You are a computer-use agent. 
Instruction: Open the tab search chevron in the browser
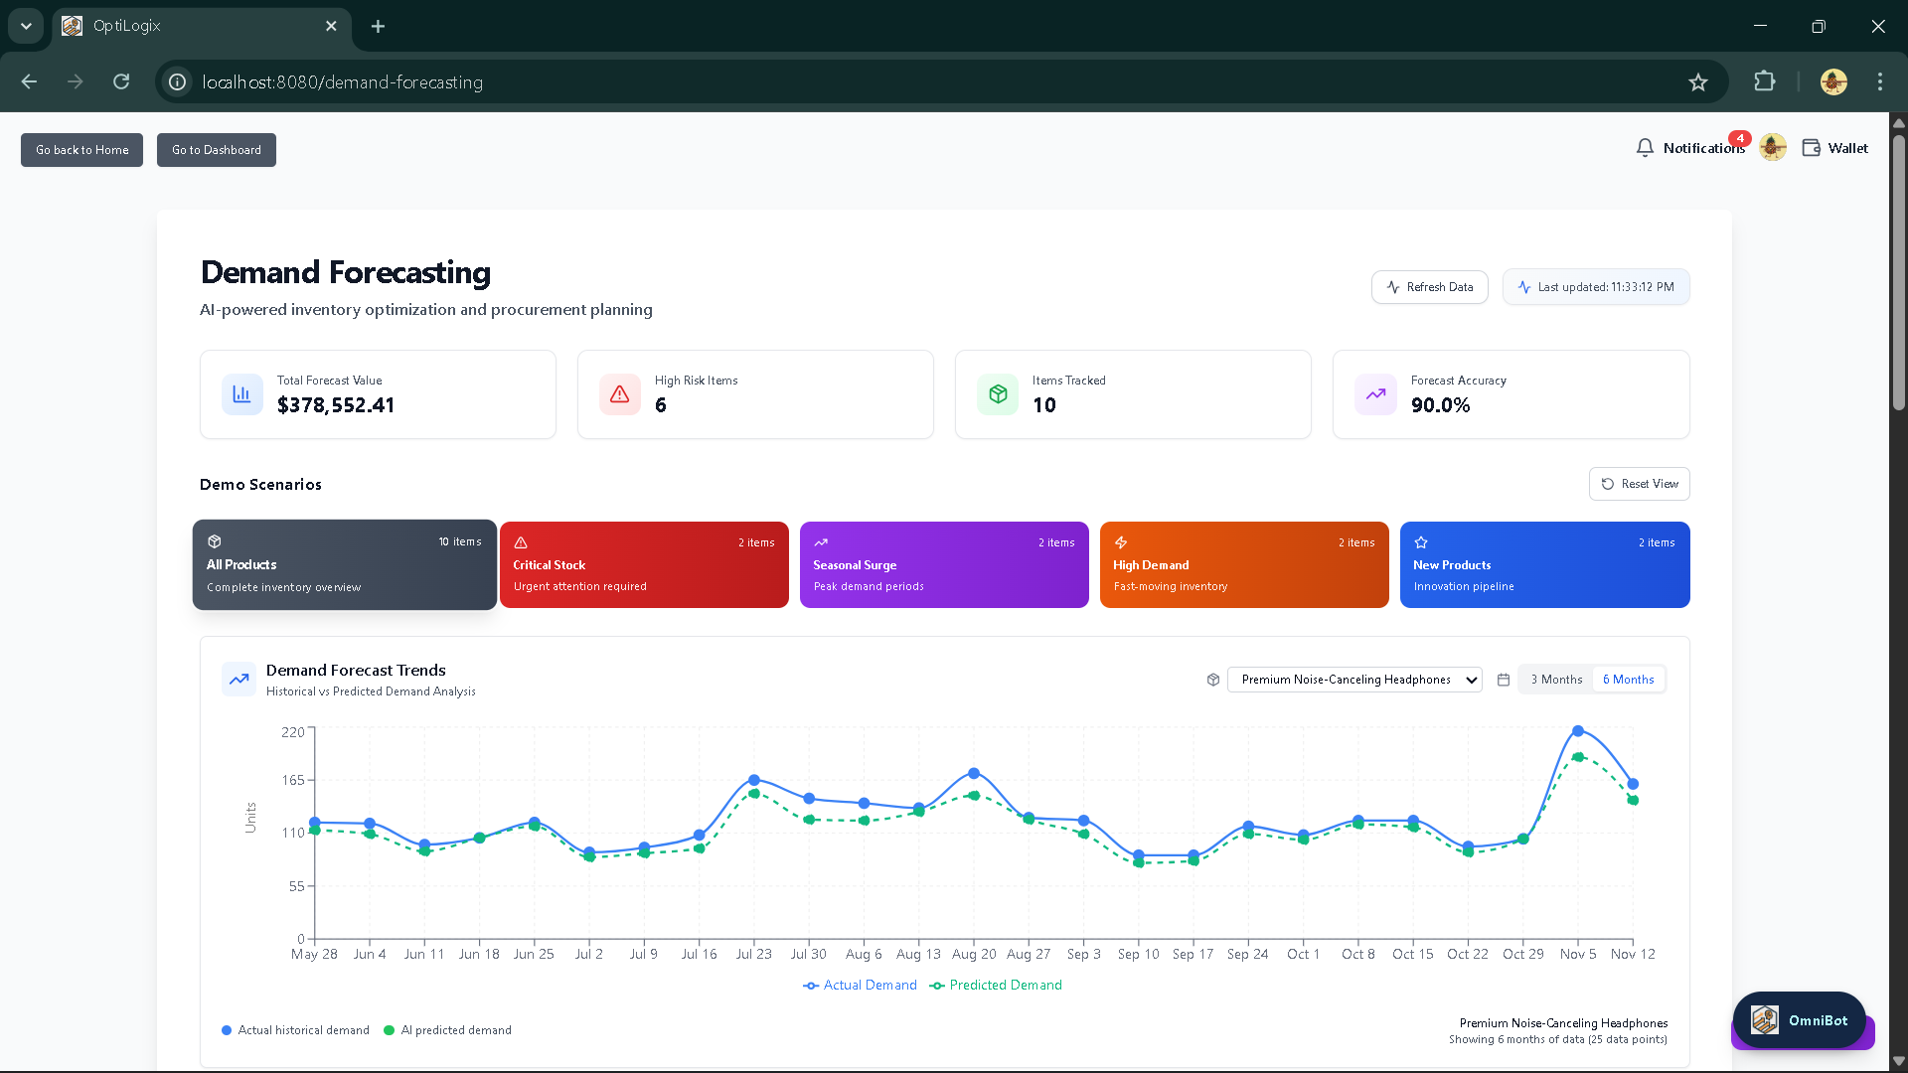(26, 26)
